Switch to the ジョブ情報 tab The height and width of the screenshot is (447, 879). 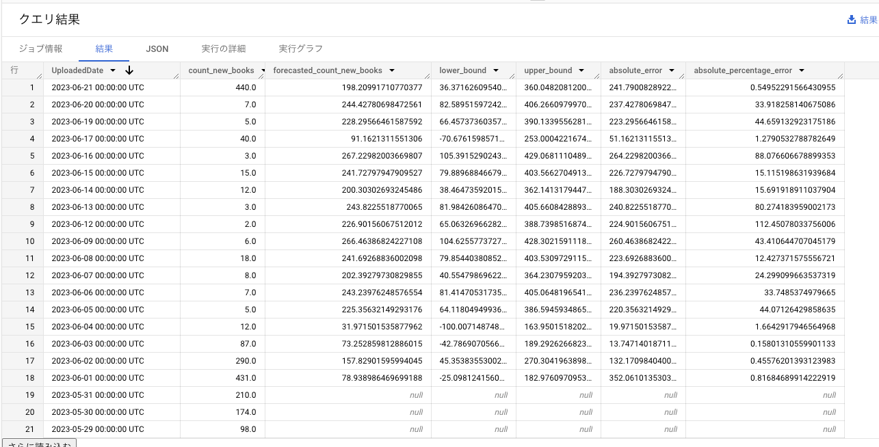coord(40,49)
